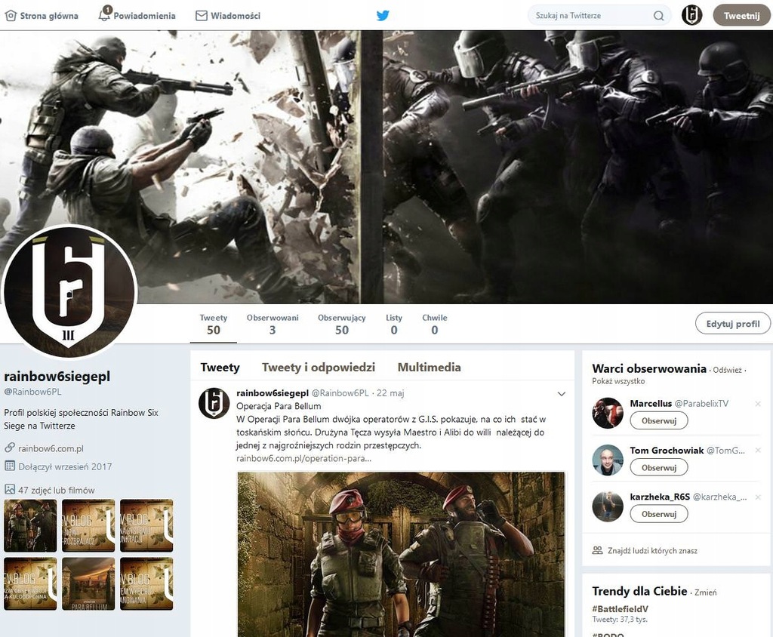Click the Twitter bird logo
The width and height of the screenshot is (773, 637).
[x=383, y=15]
